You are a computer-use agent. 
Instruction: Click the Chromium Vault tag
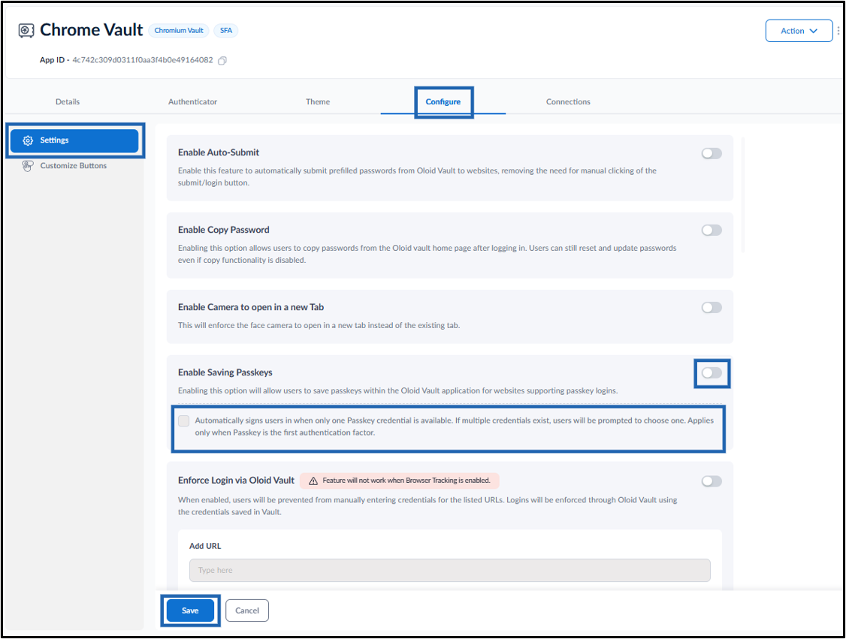point(179,31)
